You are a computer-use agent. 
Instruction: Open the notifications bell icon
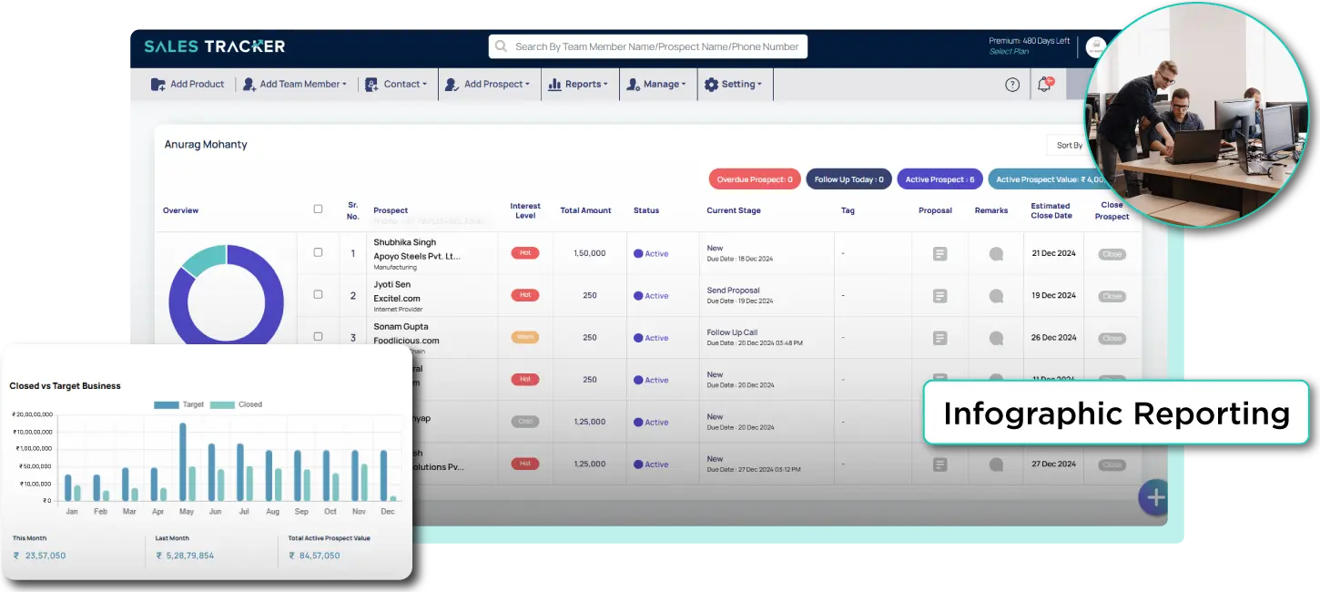click(x=1044, y=85)
